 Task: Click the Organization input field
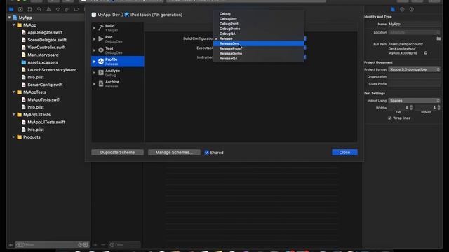[x=414, y=76]
